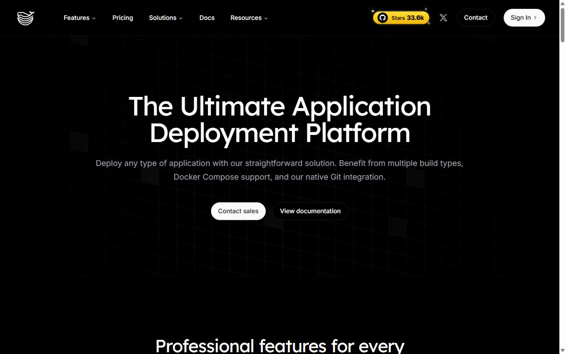Click the Contact button in header
Viewport: 566px width, 354px height.
pos(476,18)
